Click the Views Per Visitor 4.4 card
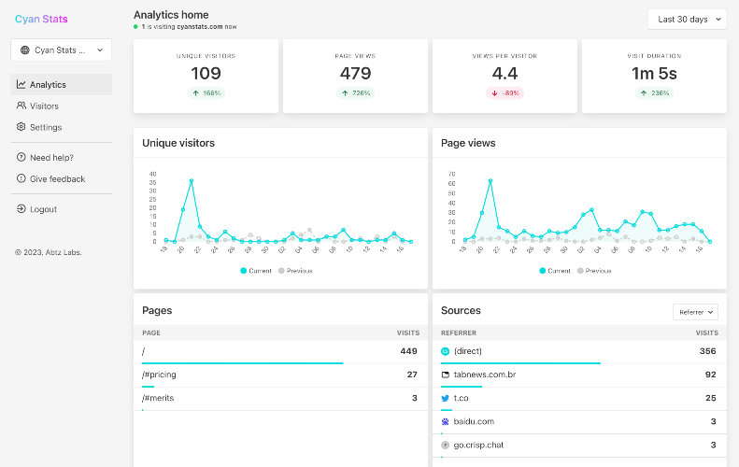Viewport: 739px width, 467px height. coord(505,76)
